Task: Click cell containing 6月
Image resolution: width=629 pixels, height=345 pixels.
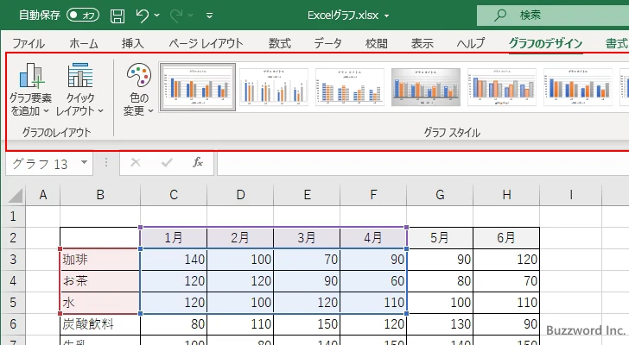Action: [506, 238]
